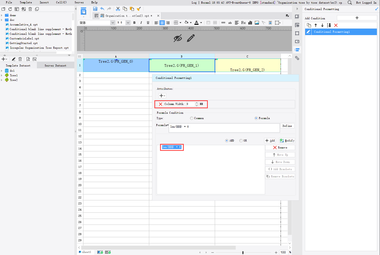Viewport: 380px width, 255px height.
Task: Open the font family dropdown
Action: [113, 23]
